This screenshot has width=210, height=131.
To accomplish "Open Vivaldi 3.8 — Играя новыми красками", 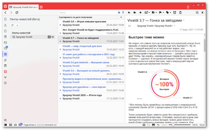I will [91, 23].
